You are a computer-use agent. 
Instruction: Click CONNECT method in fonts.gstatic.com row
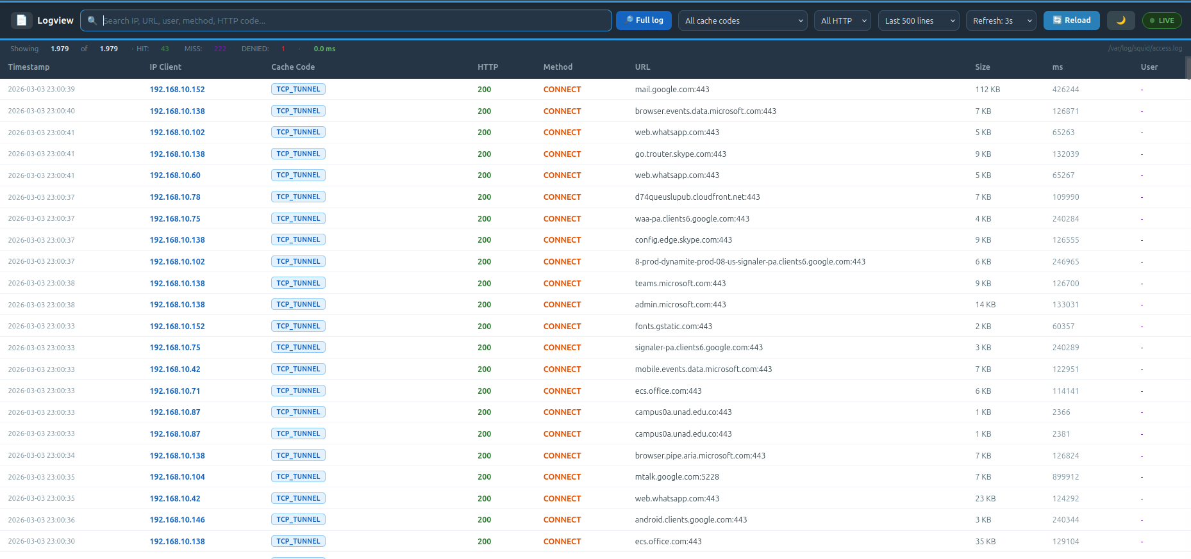point(562,327)
